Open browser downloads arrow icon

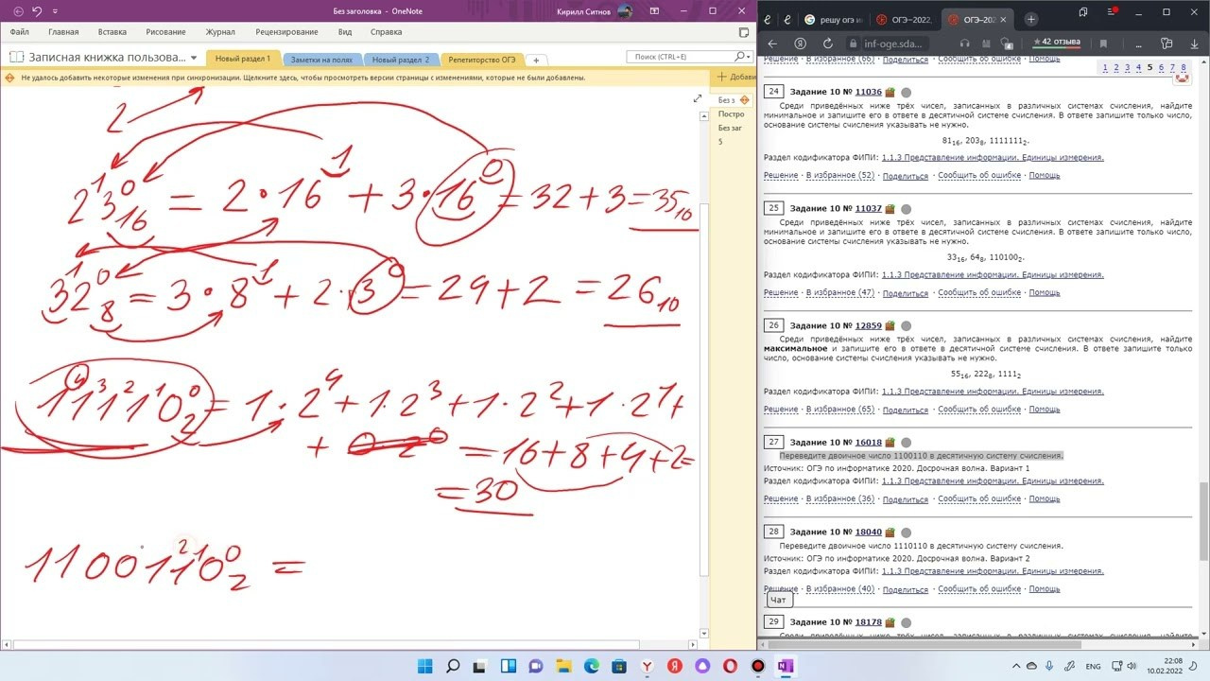tap(1193, 44)
